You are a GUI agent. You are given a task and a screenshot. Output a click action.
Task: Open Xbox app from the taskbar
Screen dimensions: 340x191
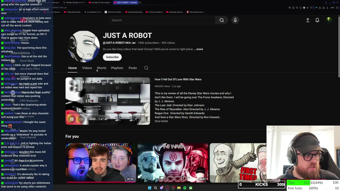coord(190,188)
